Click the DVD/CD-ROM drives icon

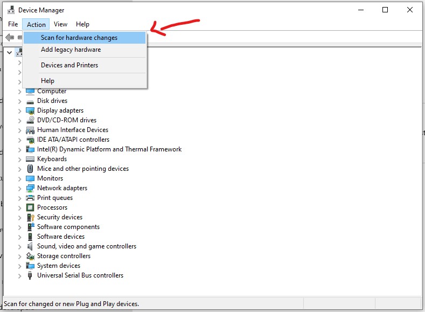pos(30,120)
